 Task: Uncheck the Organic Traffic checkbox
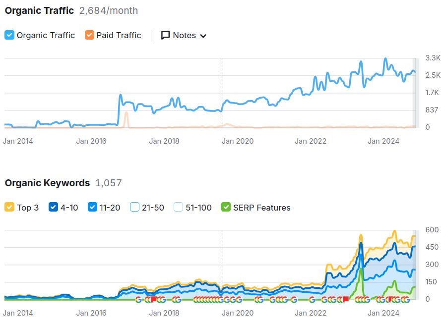click(x=9, y=35)
